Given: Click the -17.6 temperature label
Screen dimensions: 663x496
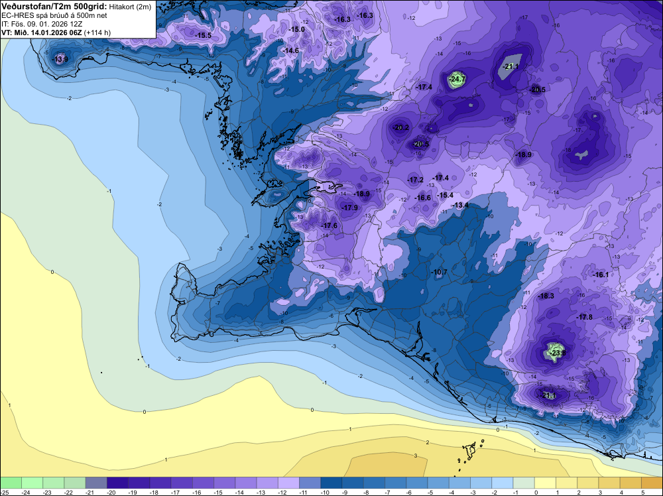Looking at the screenshot, I should (x=330, y=226).
